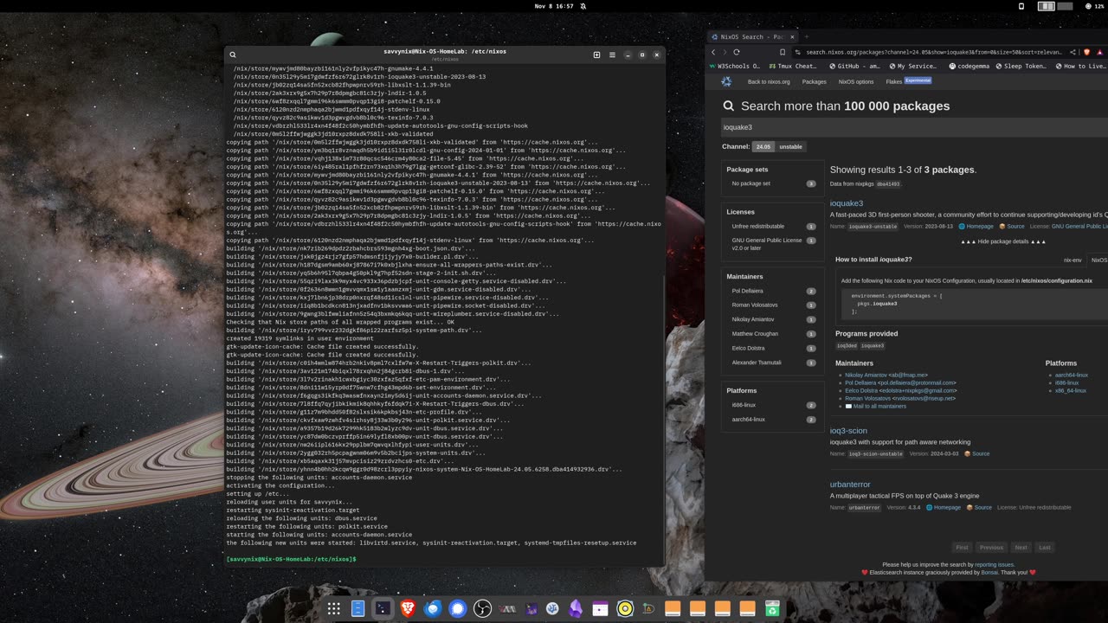
Task: Click the Brave Shields lion icon
Action: (1088, 52)
